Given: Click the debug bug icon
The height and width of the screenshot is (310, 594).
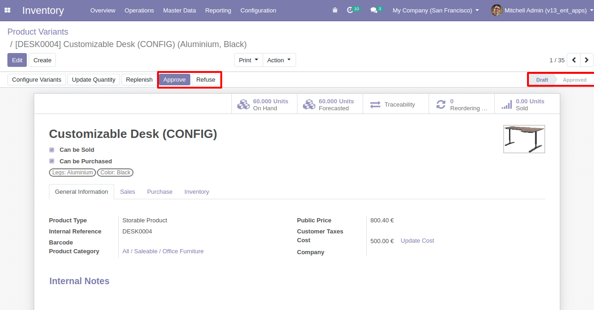Looking at the screenshot, I should tap(335, 10).
